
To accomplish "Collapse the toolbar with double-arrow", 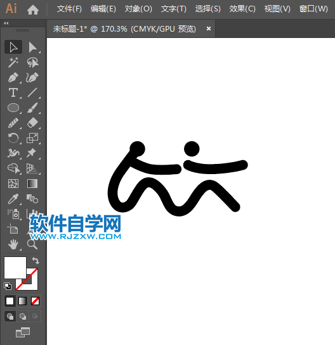I will click(x=6, y=23).
